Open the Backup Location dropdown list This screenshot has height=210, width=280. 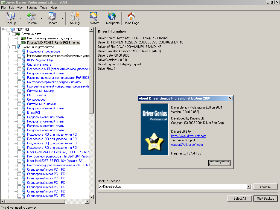(x=249, y=186)
